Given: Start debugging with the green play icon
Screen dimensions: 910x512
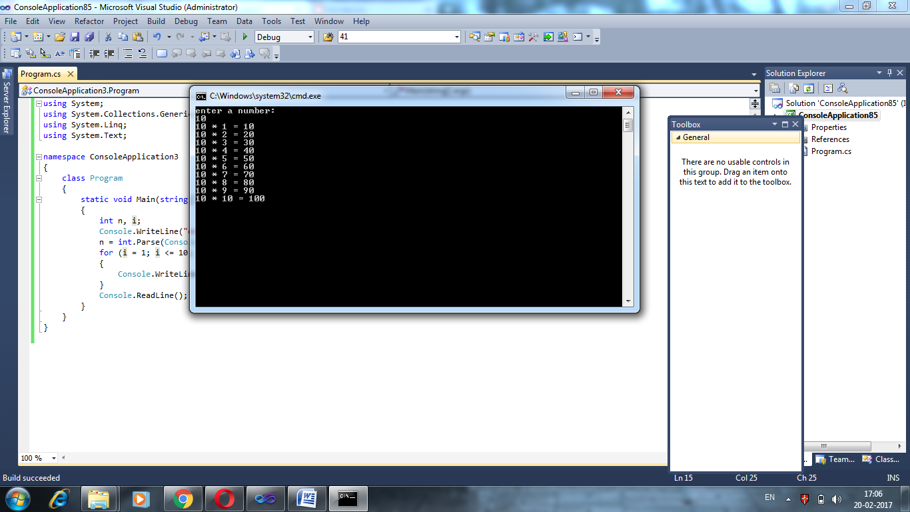Looking at the screenshot, I should coord(245,37).
